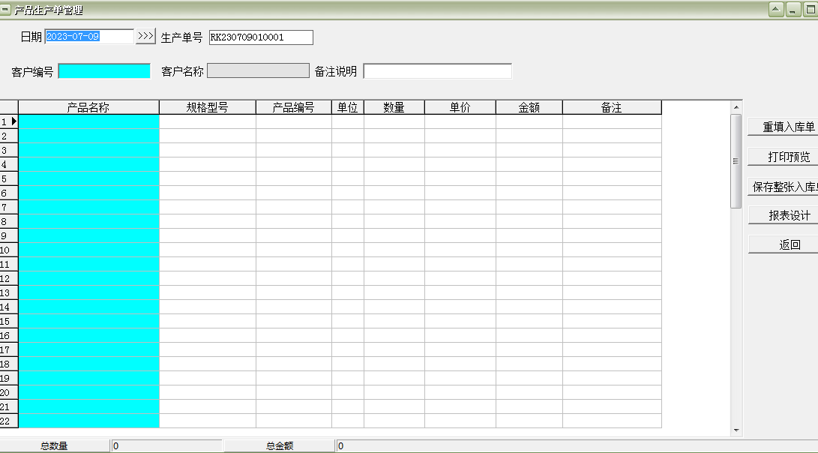Select the 产品名称 column header

click(x=88, y=107)
